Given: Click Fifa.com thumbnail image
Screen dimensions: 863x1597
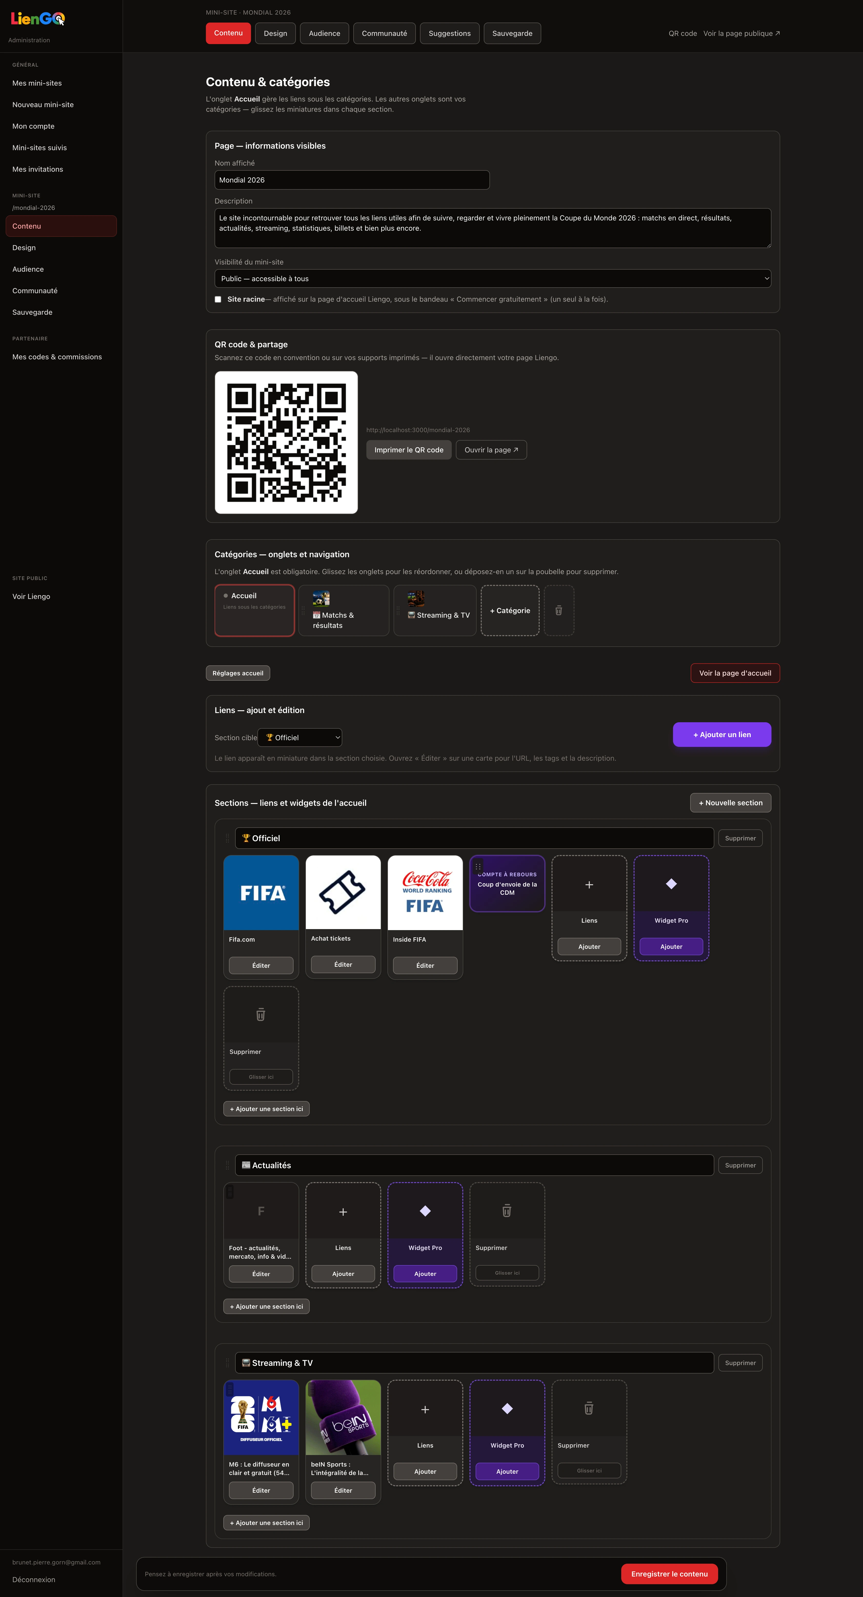Looking at the screenshot, I should click(261, 893).
